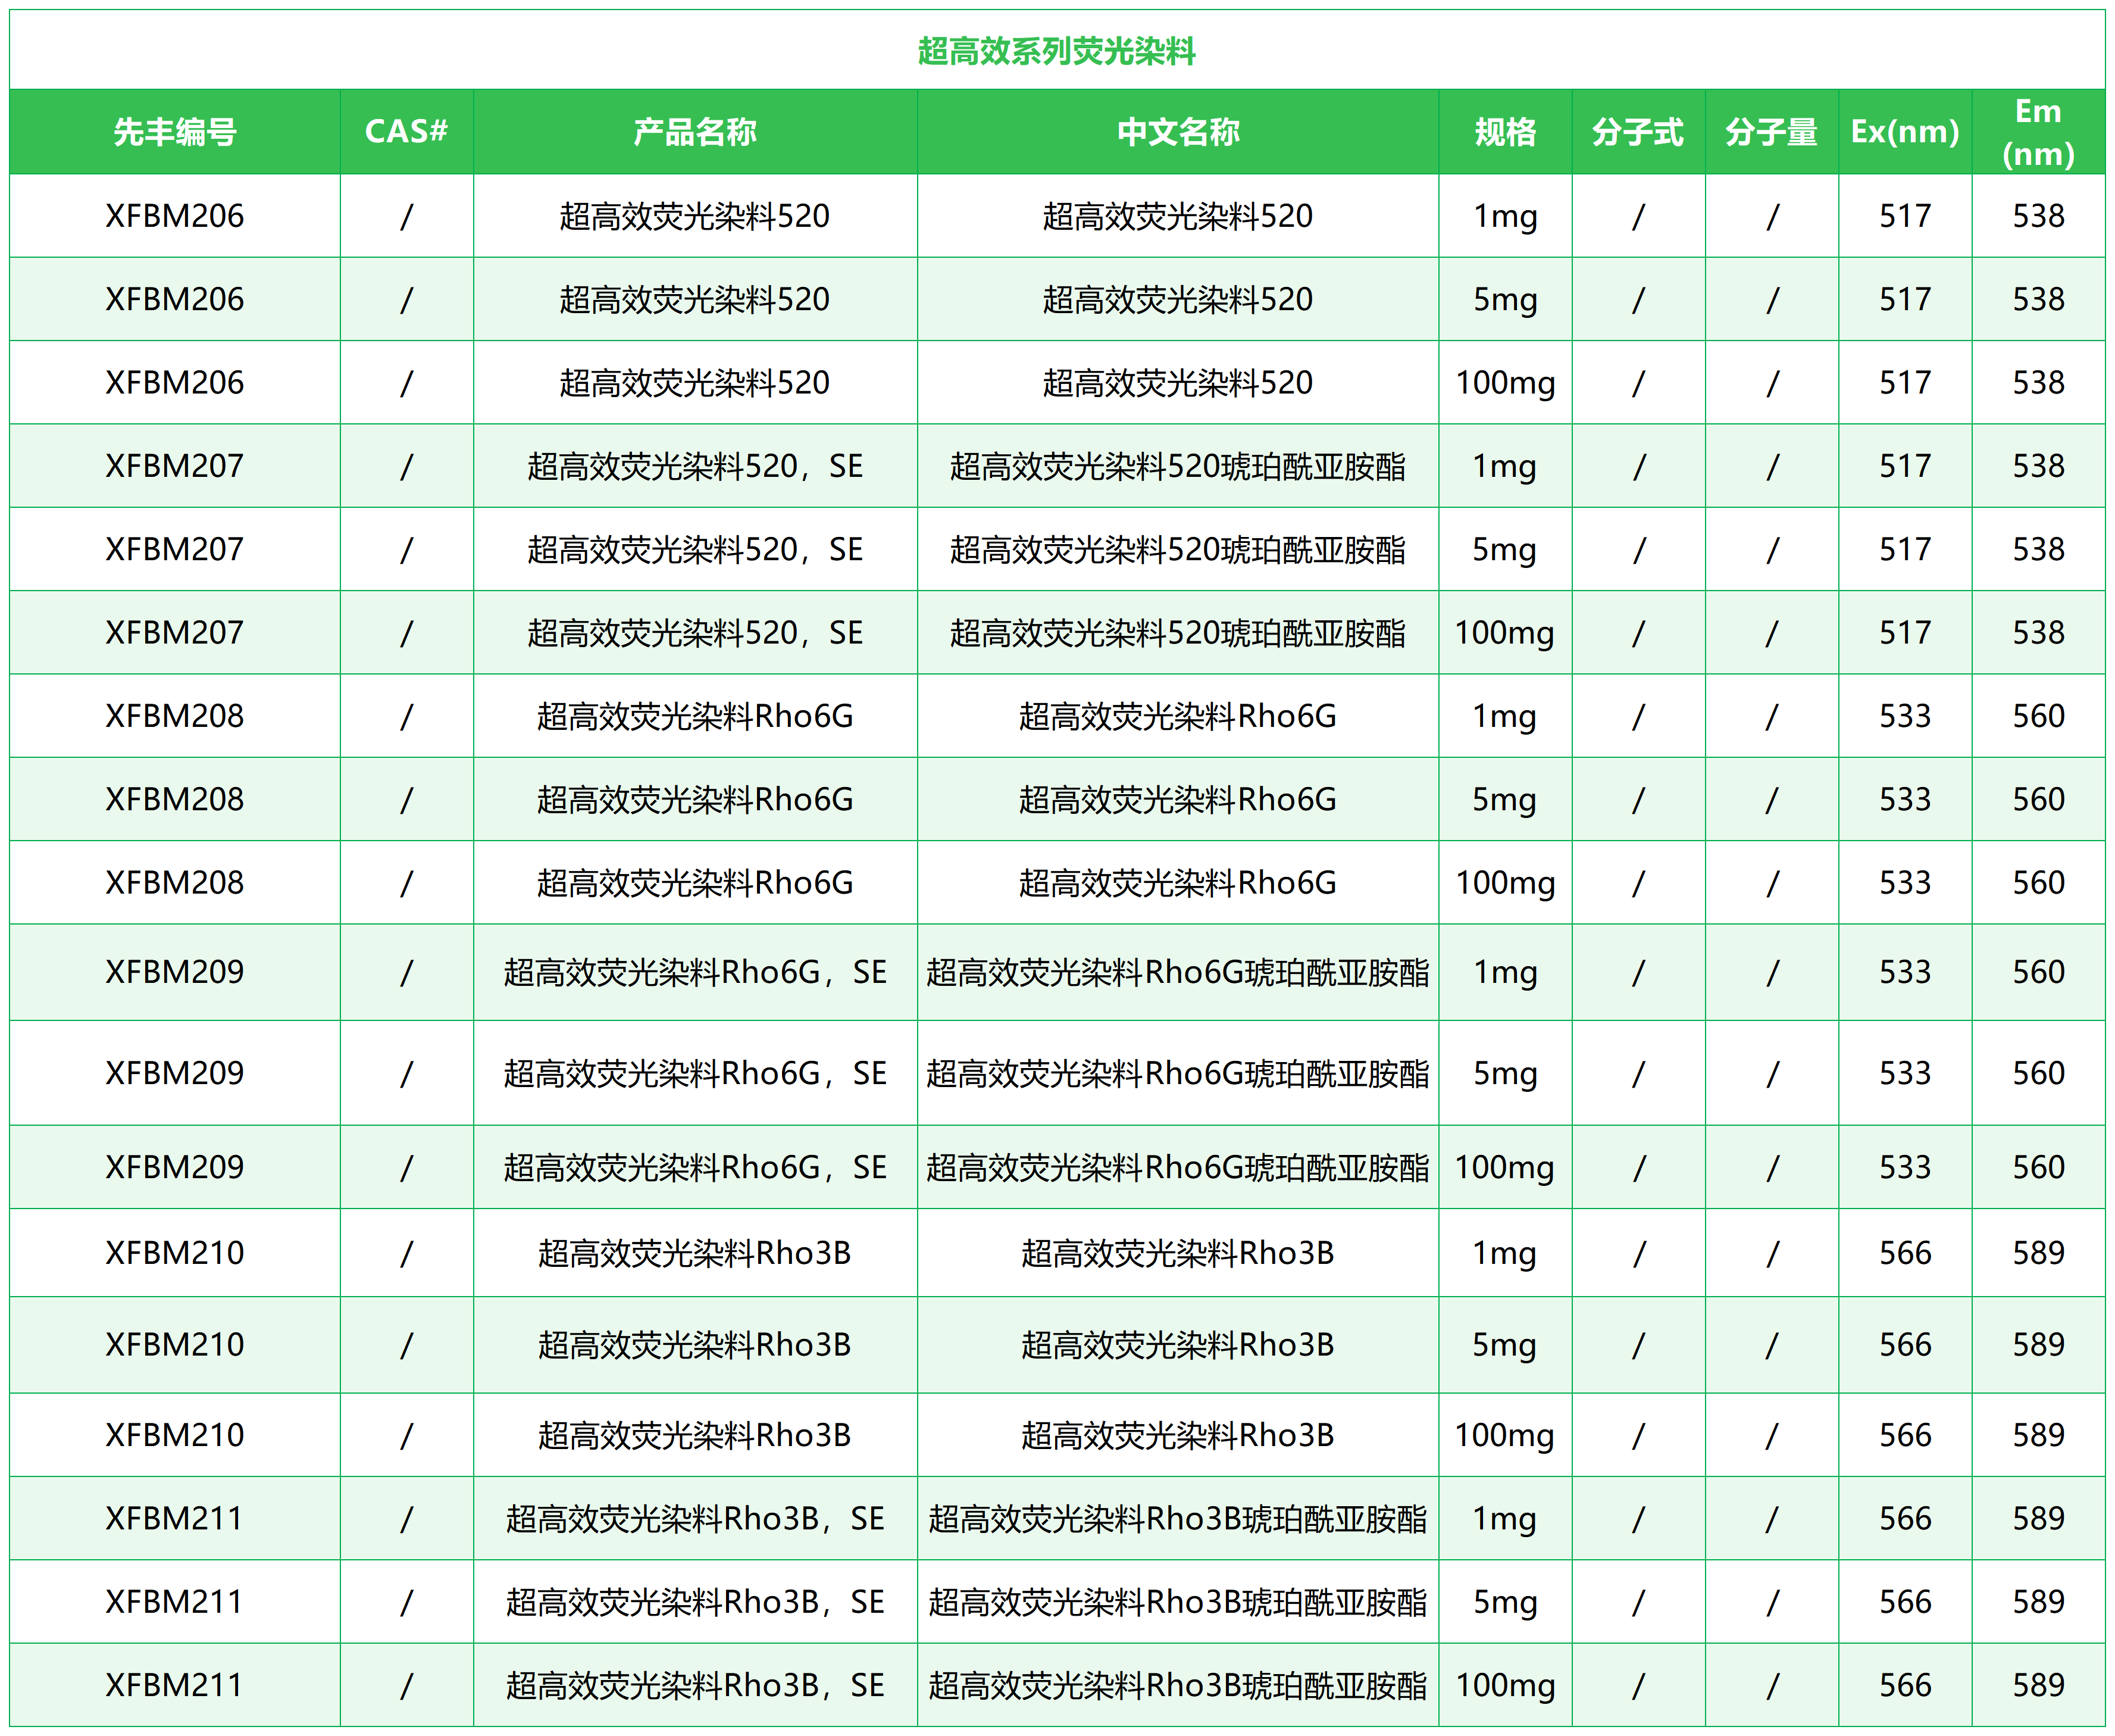Screen dimensions: 2115x1736
Task: Select the CAS# column header
Action: click(x=406, y=132)
